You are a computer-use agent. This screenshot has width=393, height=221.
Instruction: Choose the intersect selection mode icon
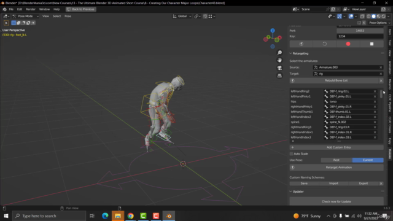click(x=33, y=23)
